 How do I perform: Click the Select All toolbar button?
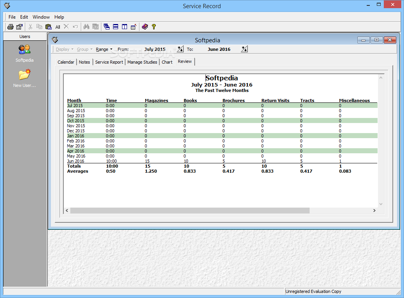click(x=58, y=27)
